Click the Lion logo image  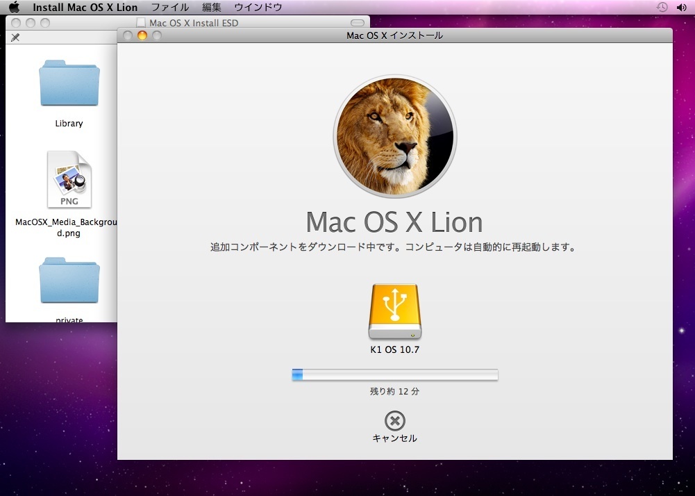(x=394, y=136)
